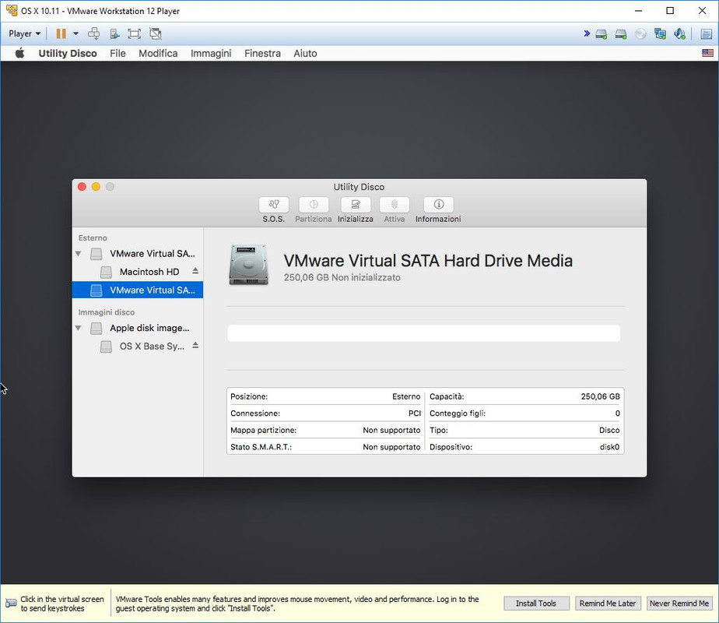This screenshot has width=719, height=623.
Task: Click the 'Immagini disco' sidebar section header
Action: 107,312
